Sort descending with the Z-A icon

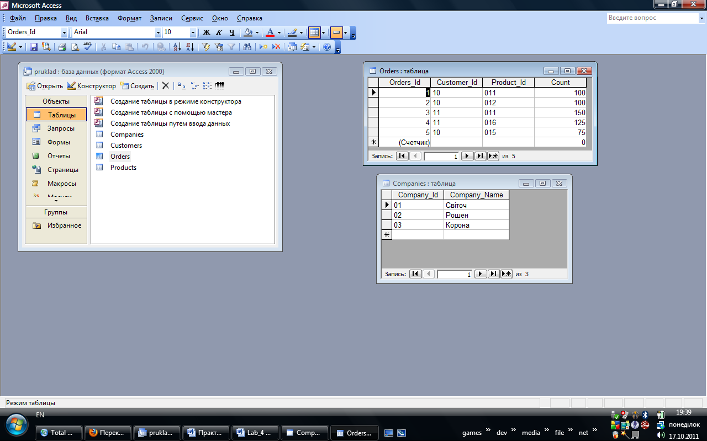point(189,47)
